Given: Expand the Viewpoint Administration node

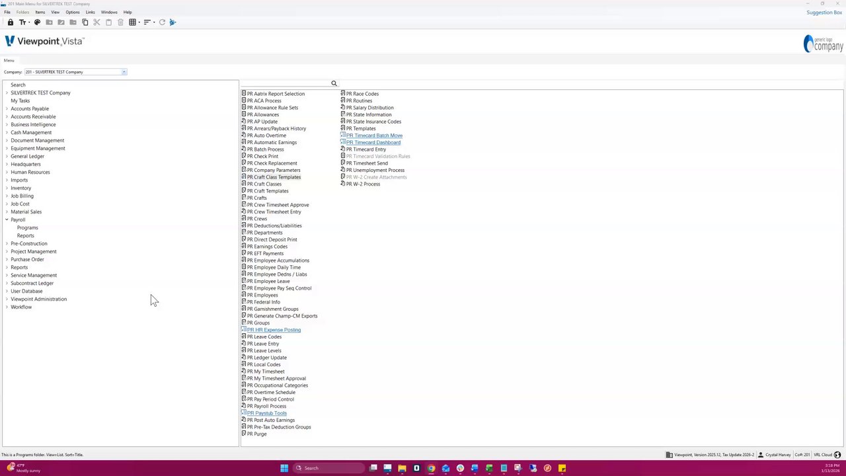Looking at the screenshot, I should click(7, 299).
